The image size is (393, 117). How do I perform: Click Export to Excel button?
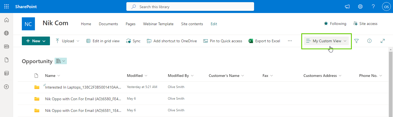coord(264,41)
